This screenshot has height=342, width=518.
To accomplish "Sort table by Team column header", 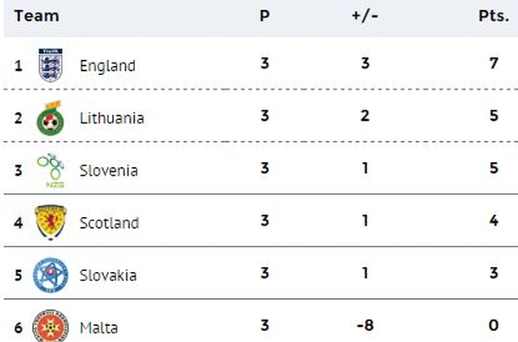I will (37, 16).
